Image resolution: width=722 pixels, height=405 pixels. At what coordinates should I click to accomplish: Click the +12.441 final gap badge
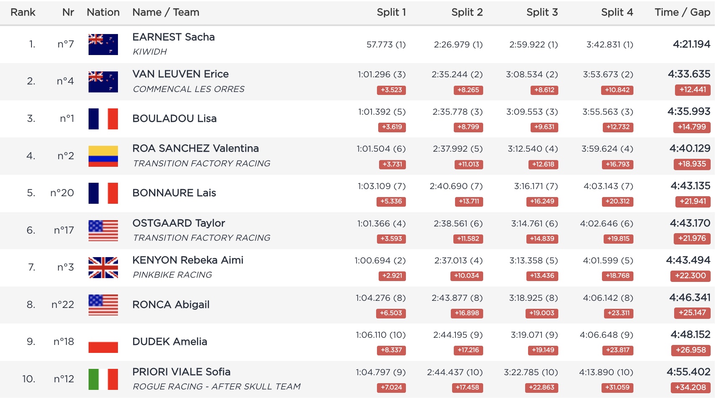pos(693,89)
